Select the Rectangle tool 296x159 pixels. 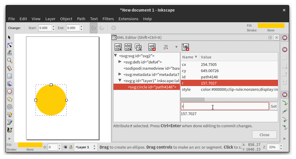tap(9, 76)
